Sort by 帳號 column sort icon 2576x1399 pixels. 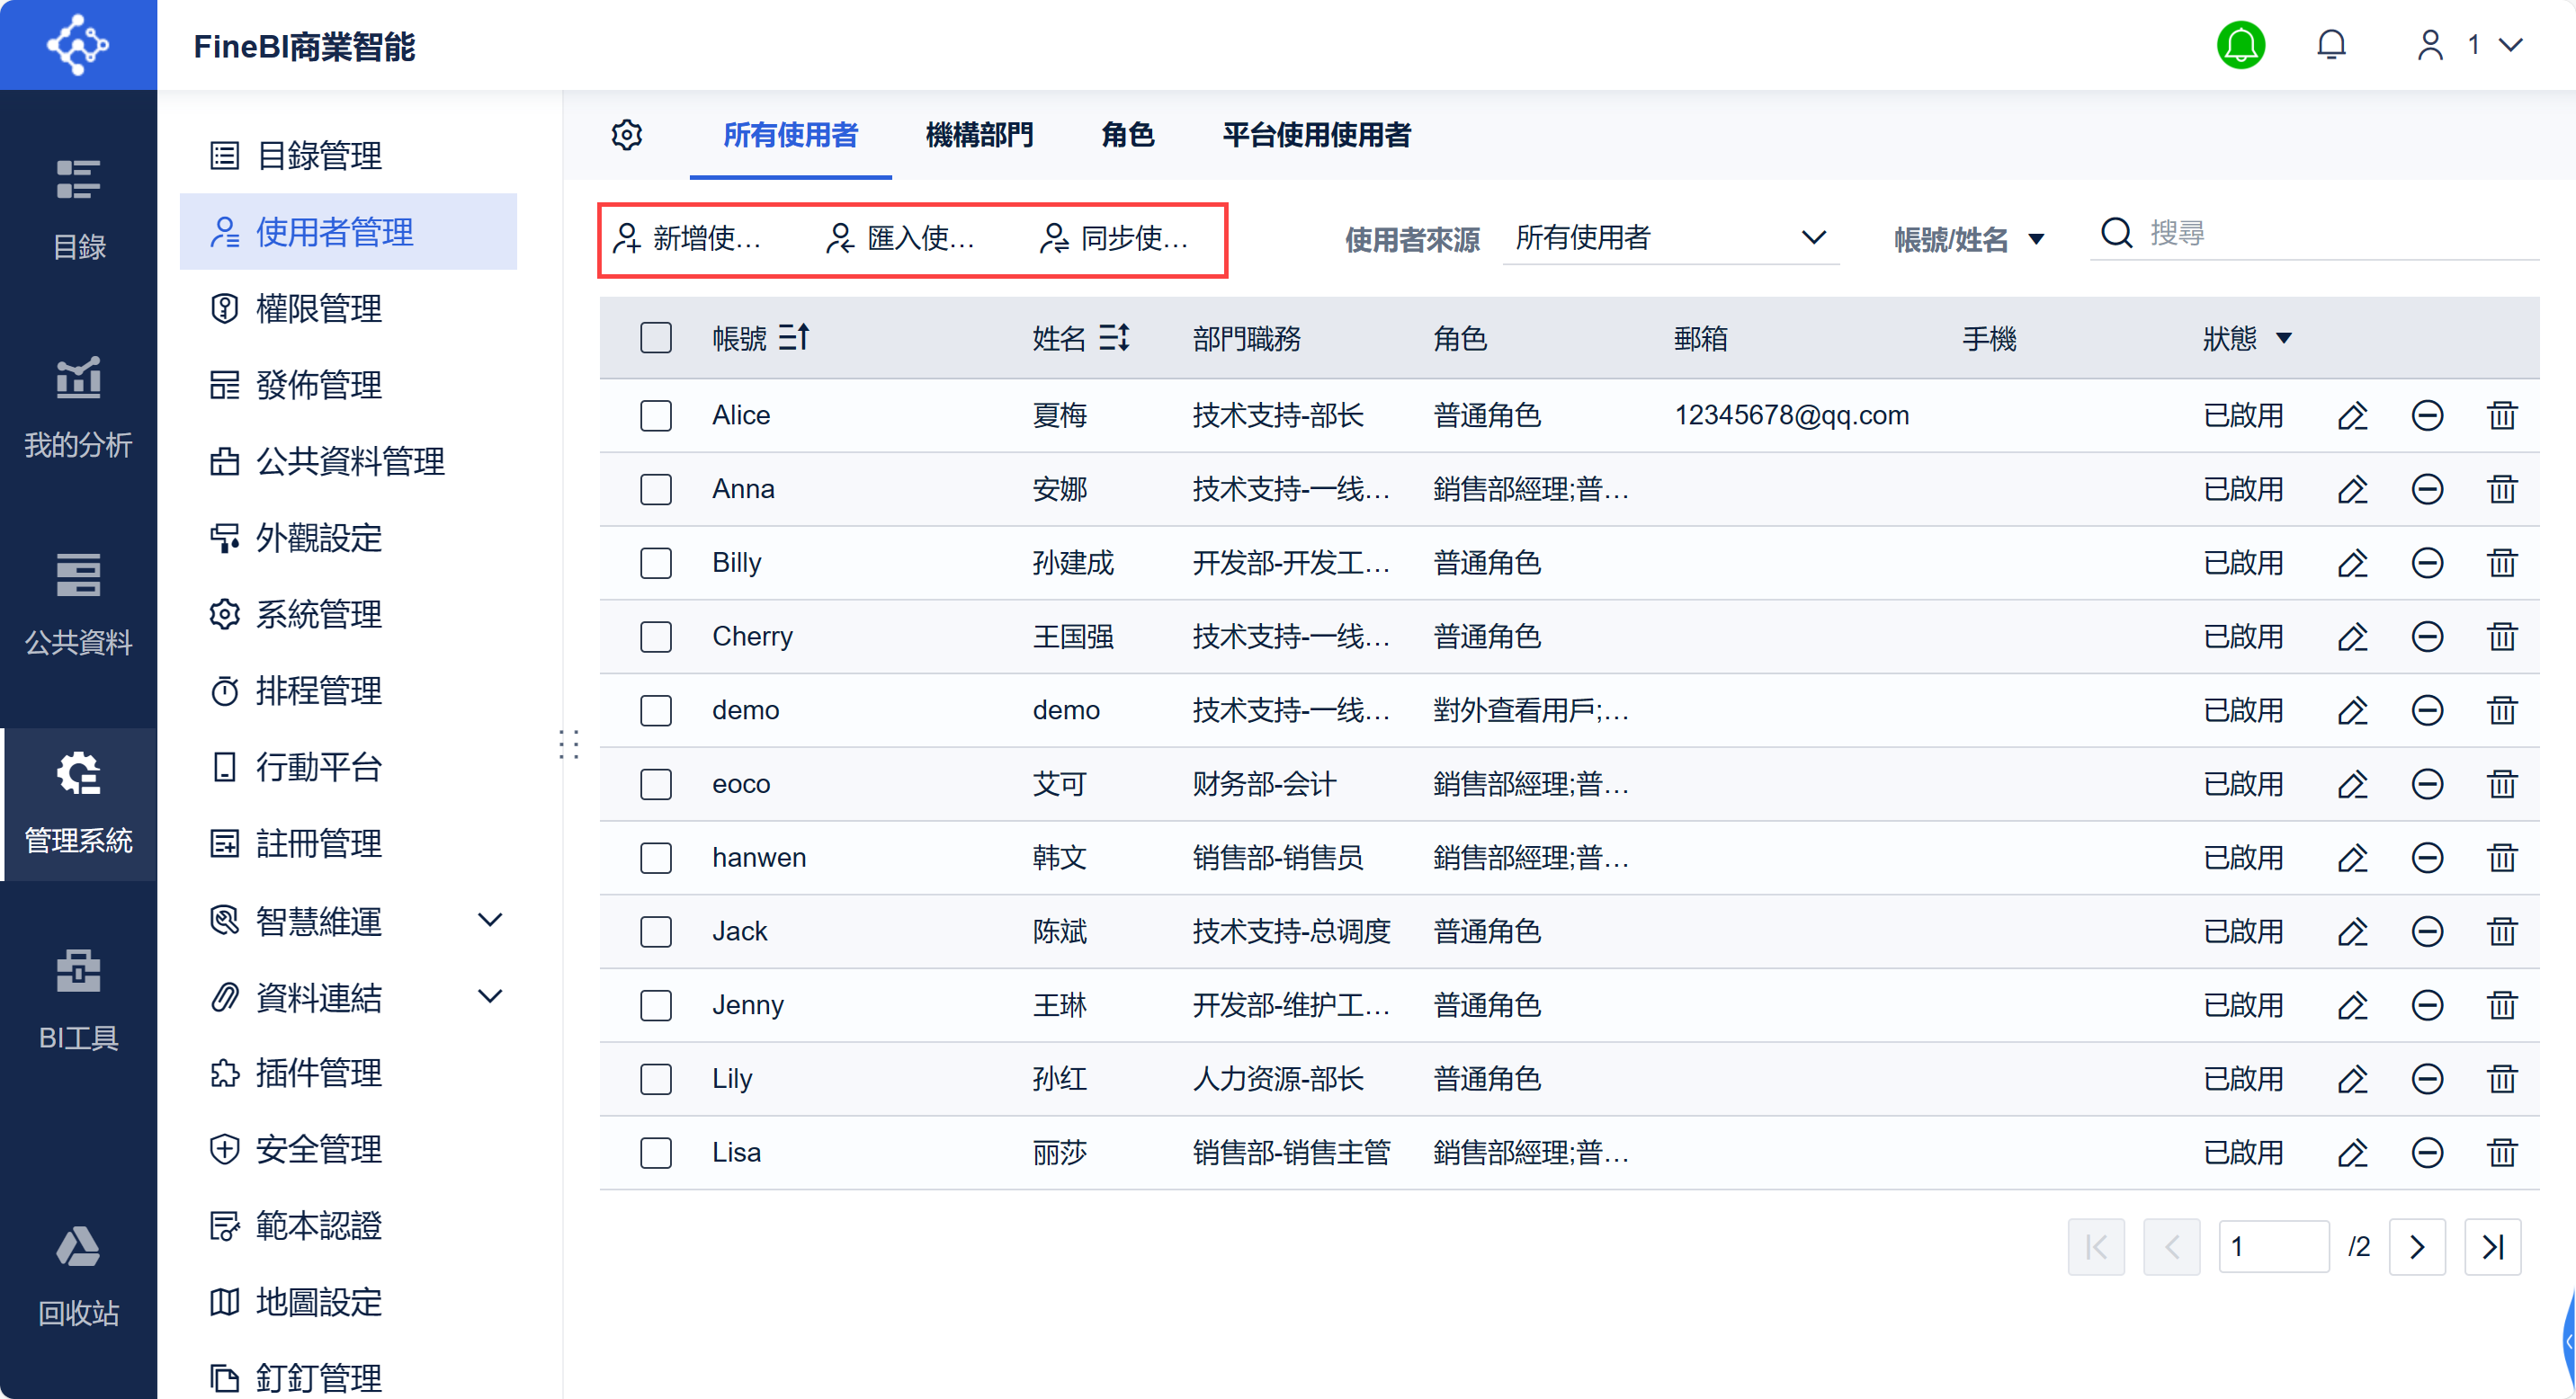point(794,338)
